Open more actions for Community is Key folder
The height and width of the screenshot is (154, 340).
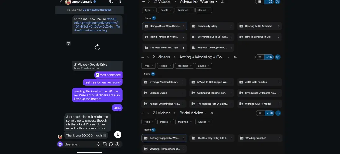(231, 26)
